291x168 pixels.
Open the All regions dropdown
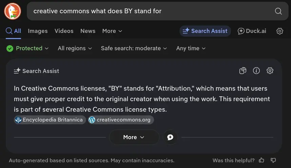click(75, 48)
